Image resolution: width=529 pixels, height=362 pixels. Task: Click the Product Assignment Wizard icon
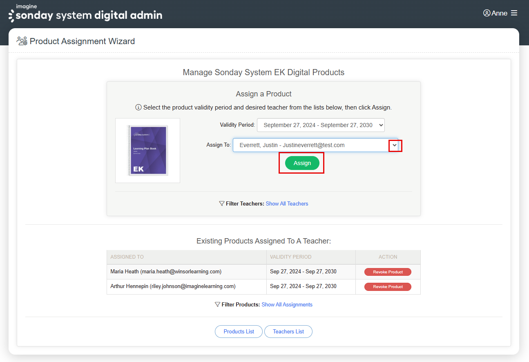point(22,41)
